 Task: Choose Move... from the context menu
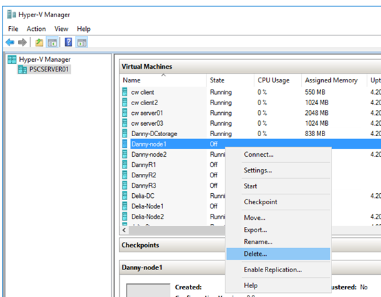(x=279, y=217)
